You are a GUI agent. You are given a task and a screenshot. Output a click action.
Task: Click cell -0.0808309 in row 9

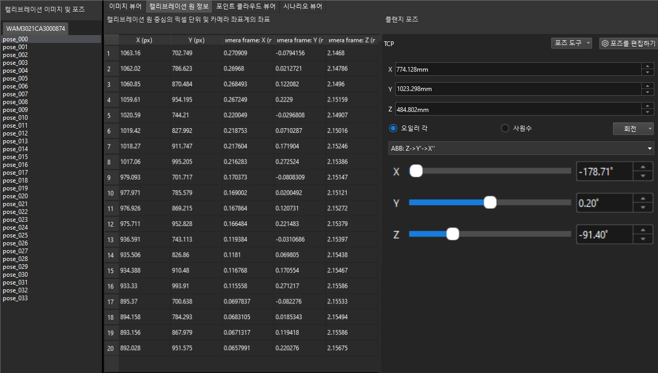[x=299, y=177]
